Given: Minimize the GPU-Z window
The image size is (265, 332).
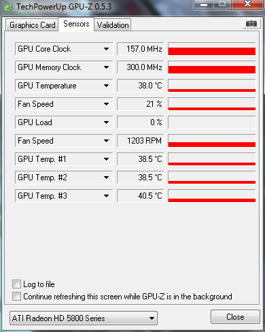Looking at the screenshot, I should 204,5.
